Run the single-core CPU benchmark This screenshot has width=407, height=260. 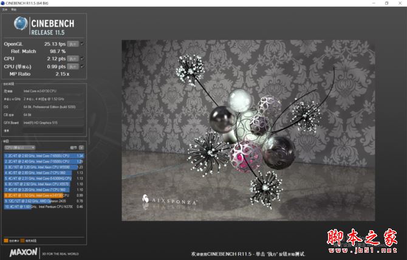point(73,66)
